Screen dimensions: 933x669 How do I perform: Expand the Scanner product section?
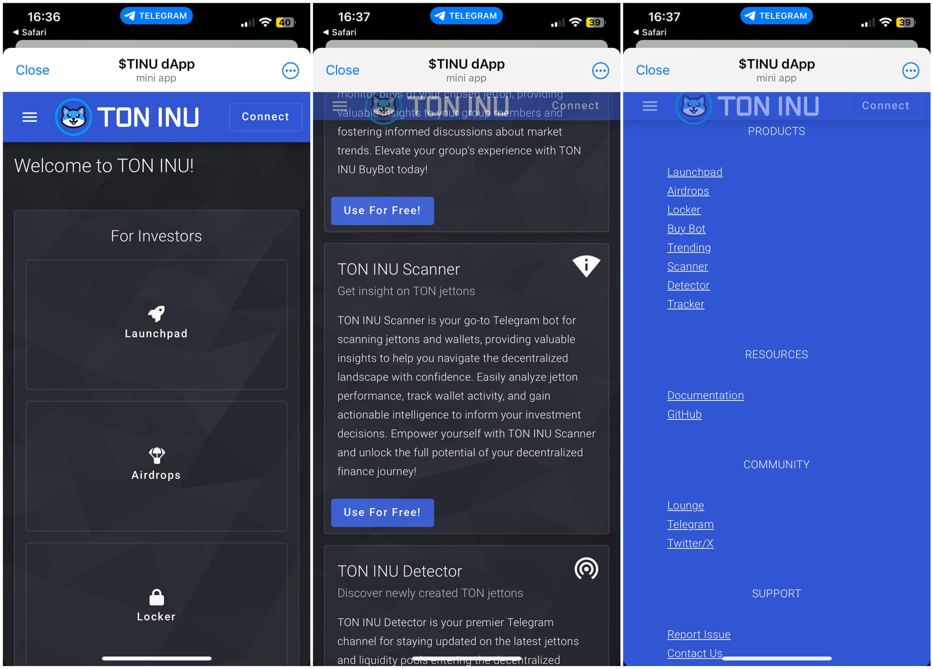click(688, 266)
